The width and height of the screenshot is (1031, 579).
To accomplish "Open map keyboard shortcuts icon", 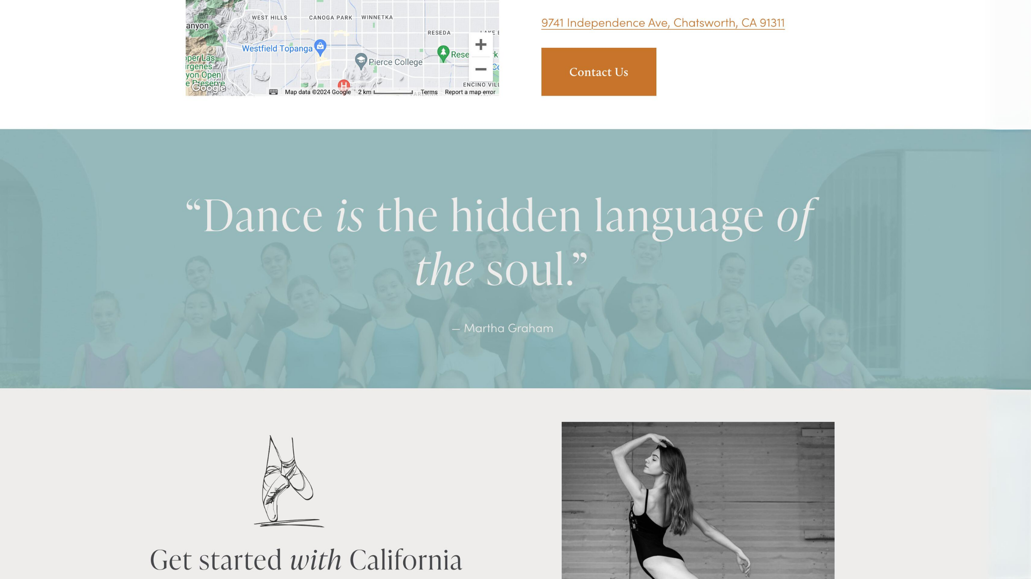I will click(x=273, y=92).
